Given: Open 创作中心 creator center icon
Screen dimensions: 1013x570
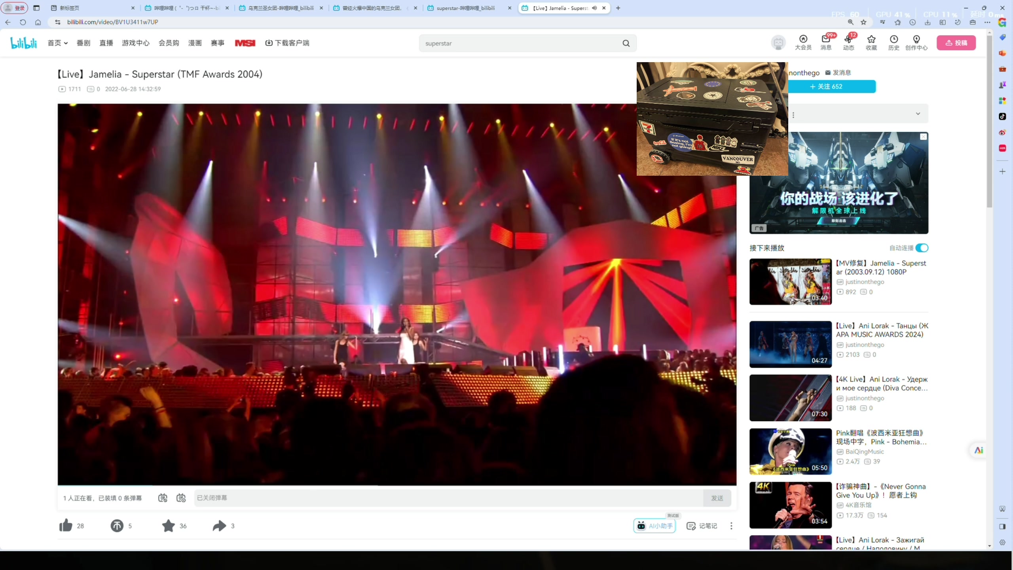Looking at the screenshot, I should coord(916,43).
